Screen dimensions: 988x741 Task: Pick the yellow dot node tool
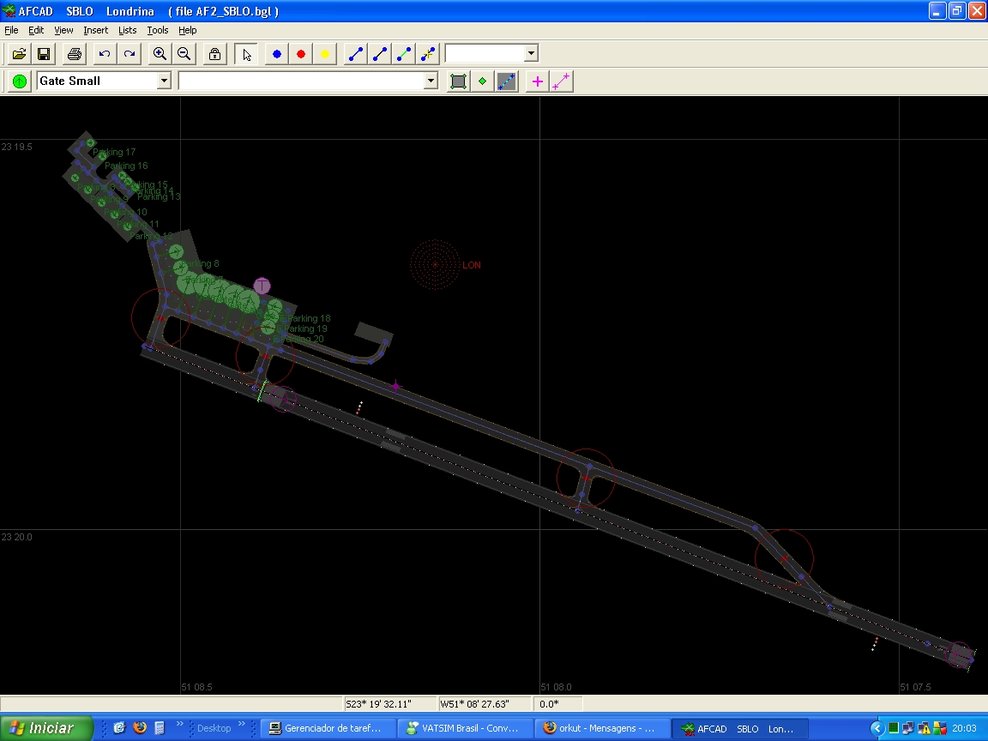pos(325,54)
